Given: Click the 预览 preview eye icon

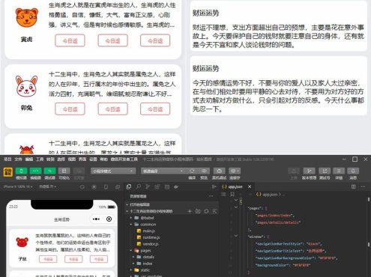Looking at the screenshot, I should pos(204,171).
